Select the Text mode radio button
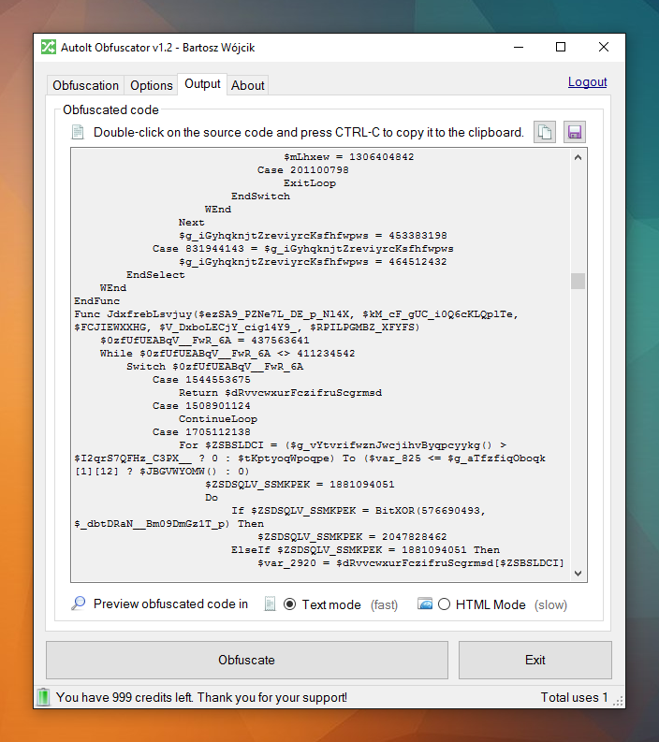The height and width of the screenshot is (742, 659). tap(290, 604)
